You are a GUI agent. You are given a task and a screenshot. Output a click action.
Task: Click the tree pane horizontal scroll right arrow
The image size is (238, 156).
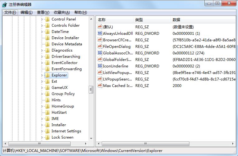tap(86, 144)
